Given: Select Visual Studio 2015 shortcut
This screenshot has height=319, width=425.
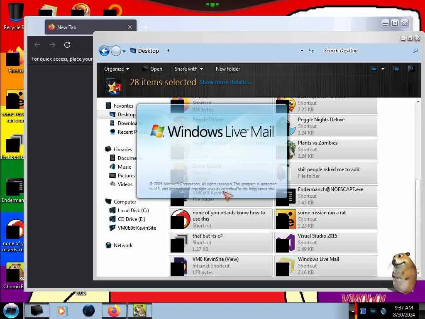Looking at the screenshot, I should click(x=326, y=243).
